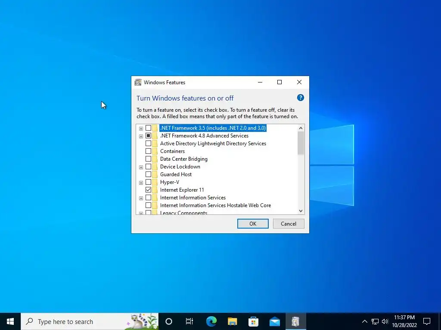Enable the Internet Information Services checkbox
Screen dimensions: 441x330
148,198
